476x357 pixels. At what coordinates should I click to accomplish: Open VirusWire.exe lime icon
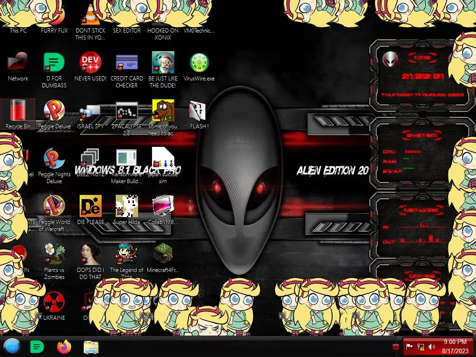click(199, 67)
